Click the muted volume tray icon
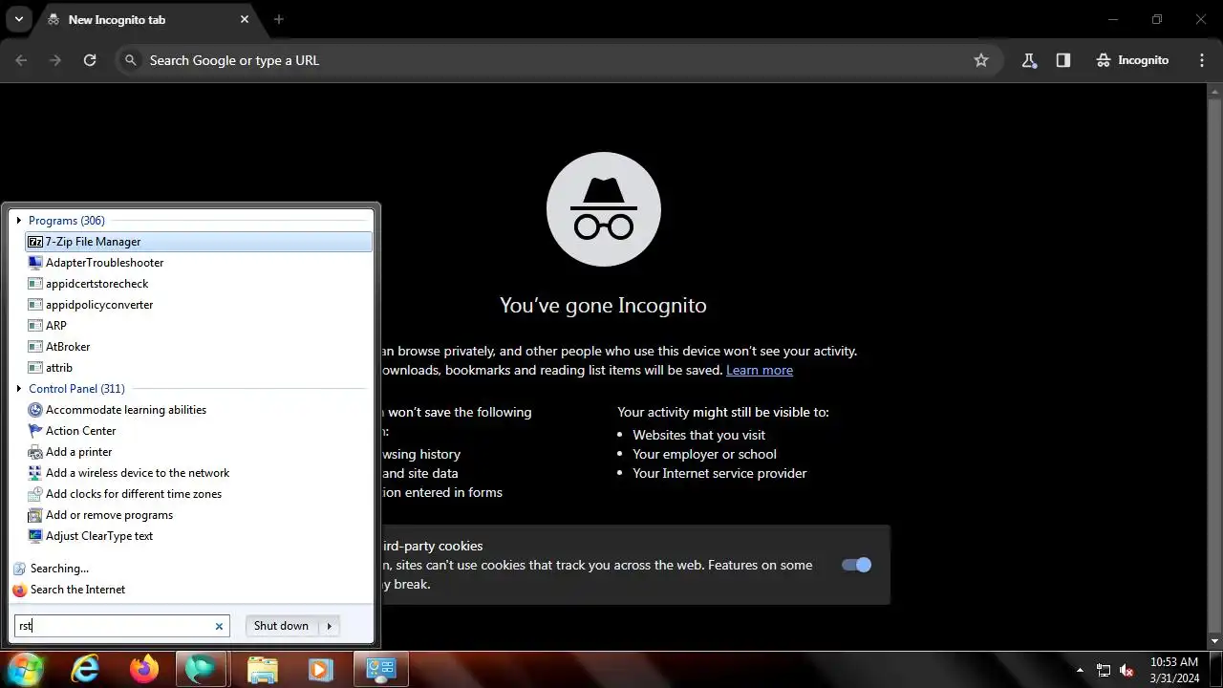1223x688 pixels. coord(1126,670)
